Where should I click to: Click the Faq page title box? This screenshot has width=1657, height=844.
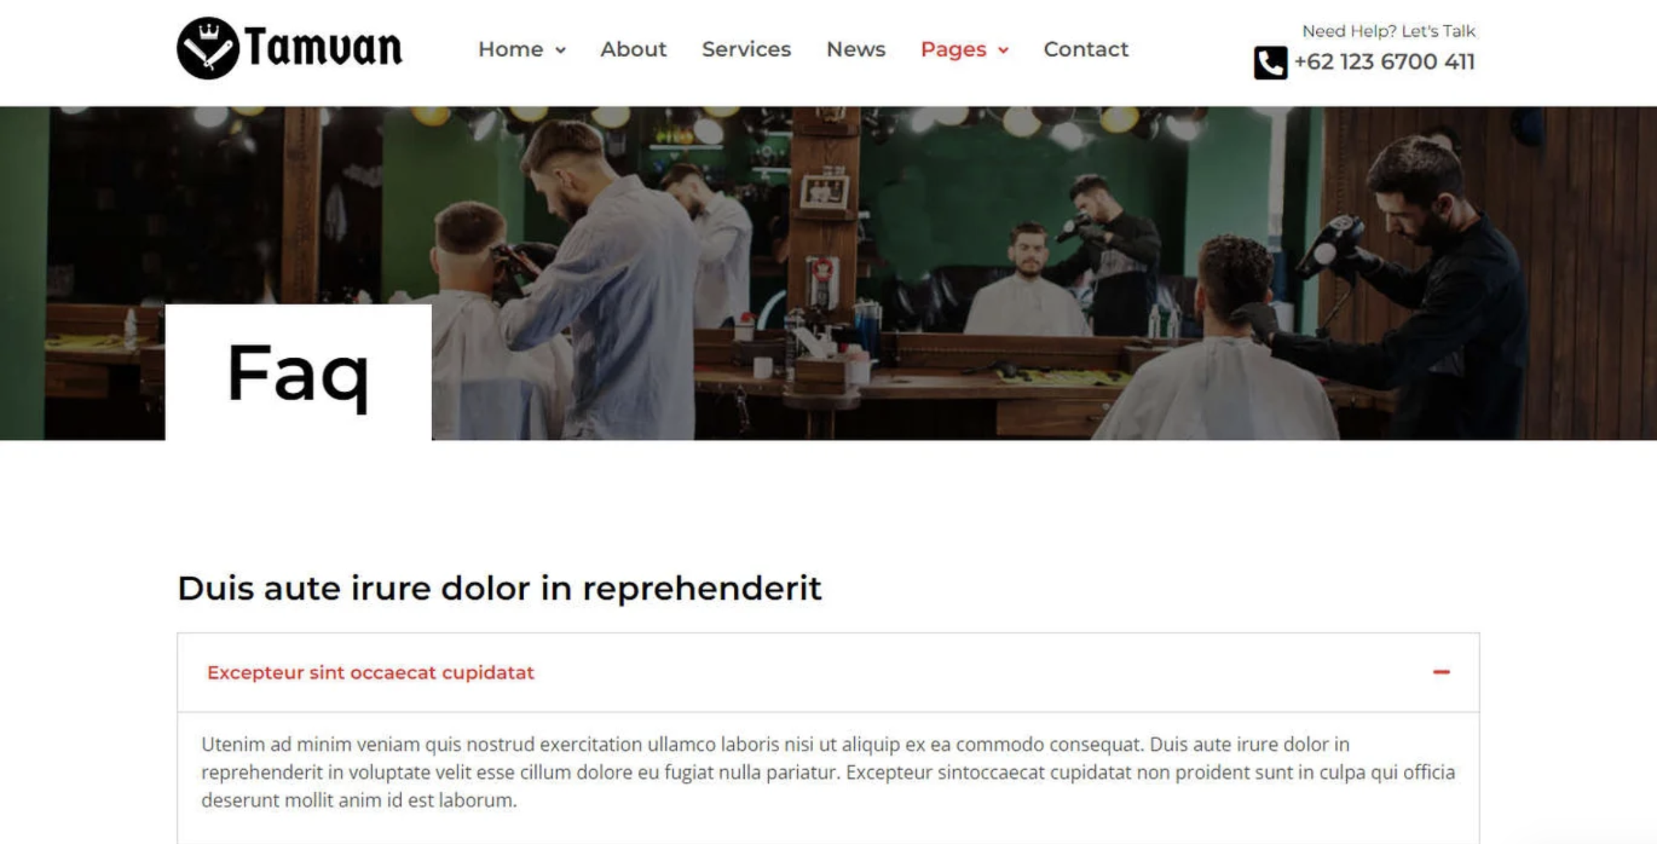(299, 373)
